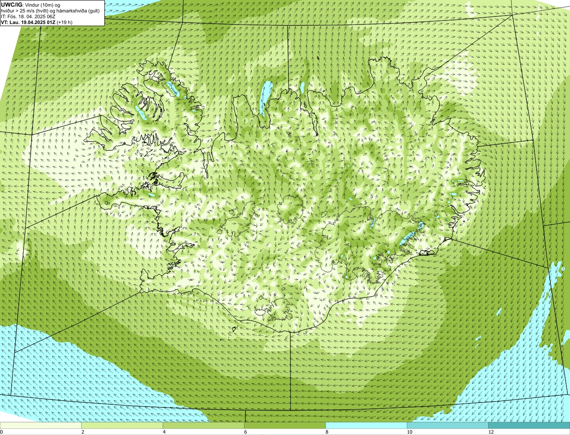The height and width of the screenshot is (435, 570).
Task: Click the title line "UWC/IG: Vindur (10m) og"
Action: pyautogui.click(x=31, y=5)
